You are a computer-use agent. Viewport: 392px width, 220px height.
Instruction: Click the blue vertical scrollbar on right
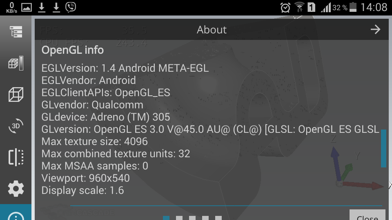383,149
